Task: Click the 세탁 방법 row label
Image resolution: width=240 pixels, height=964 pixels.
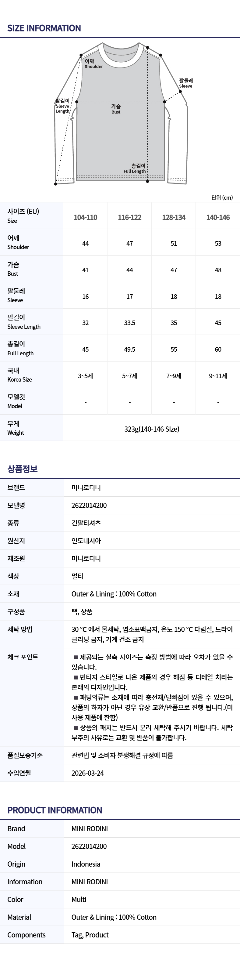Action: (x=20, y=629)
